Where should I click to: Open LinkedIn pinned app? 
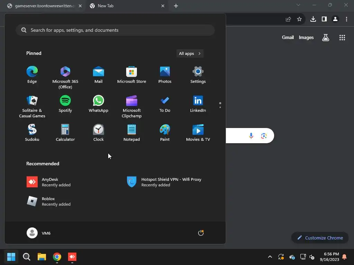(x=198, y=104)
